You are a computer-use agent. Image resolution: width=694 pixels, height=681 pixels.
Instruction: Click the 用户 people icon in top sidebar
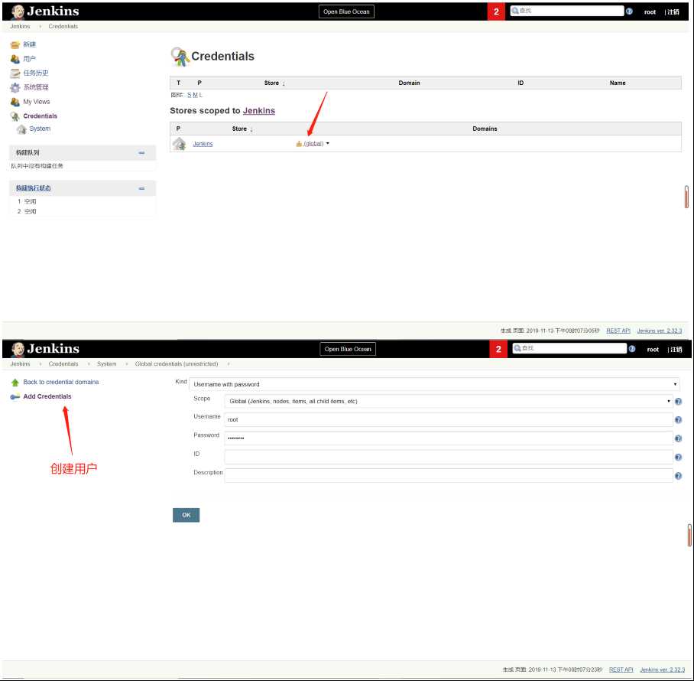tap(15, 59)
